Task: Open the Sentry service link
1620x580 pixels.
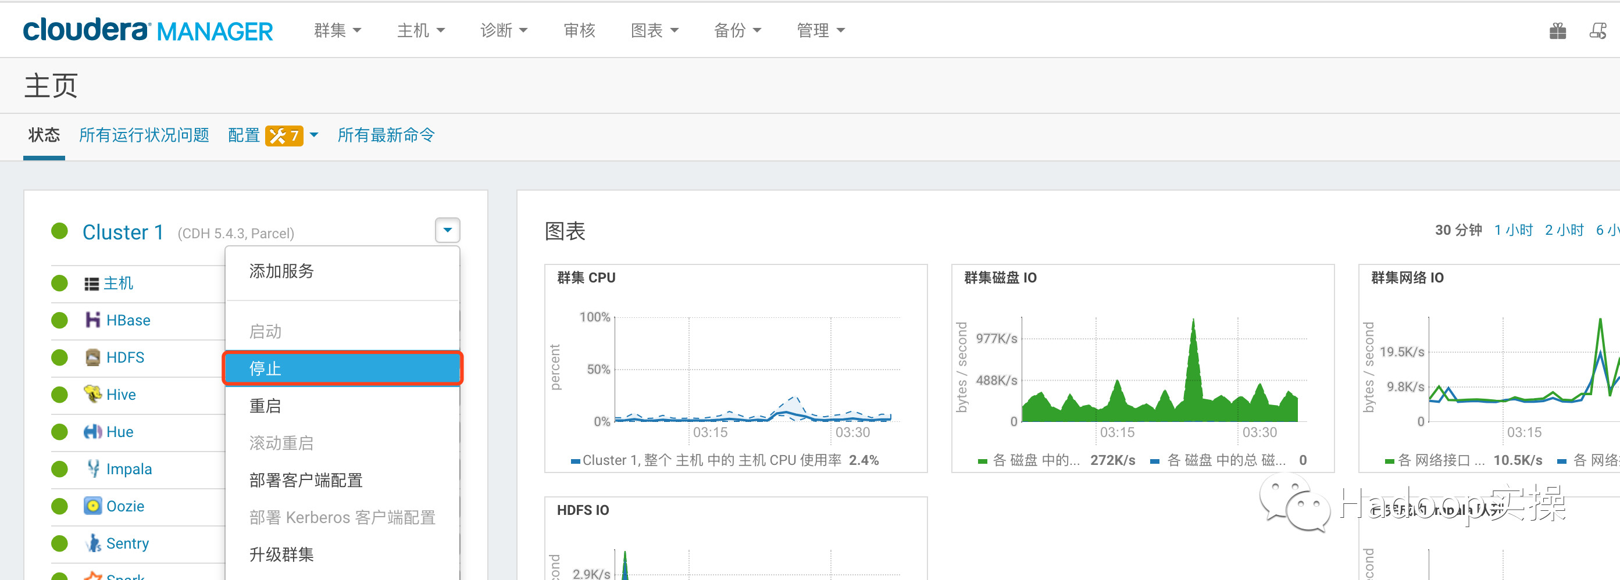Action: [x=128, y=543]
